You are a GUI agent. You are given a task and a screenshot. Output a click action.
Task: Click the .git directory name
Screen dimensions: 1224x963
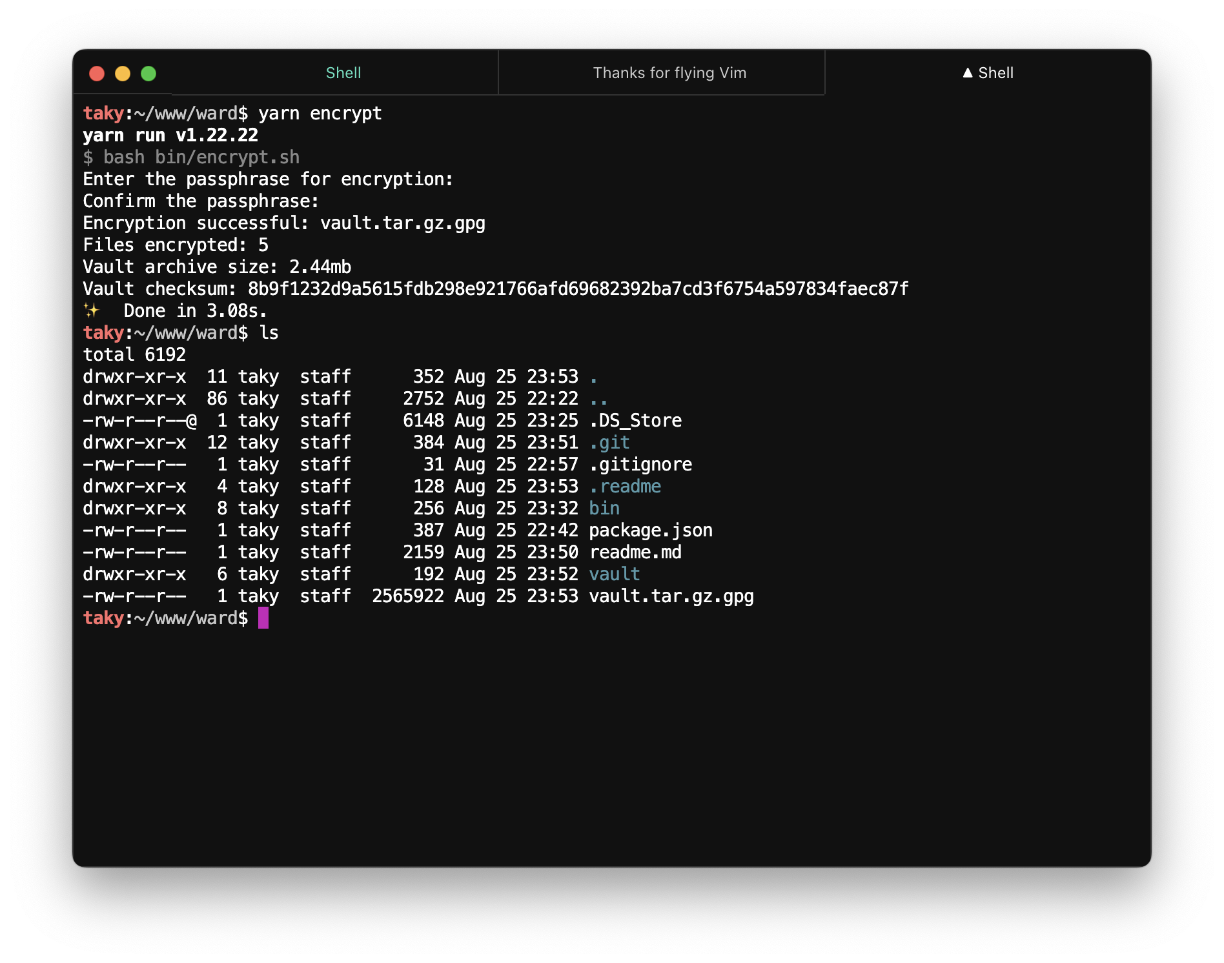[x=609, y=443]
